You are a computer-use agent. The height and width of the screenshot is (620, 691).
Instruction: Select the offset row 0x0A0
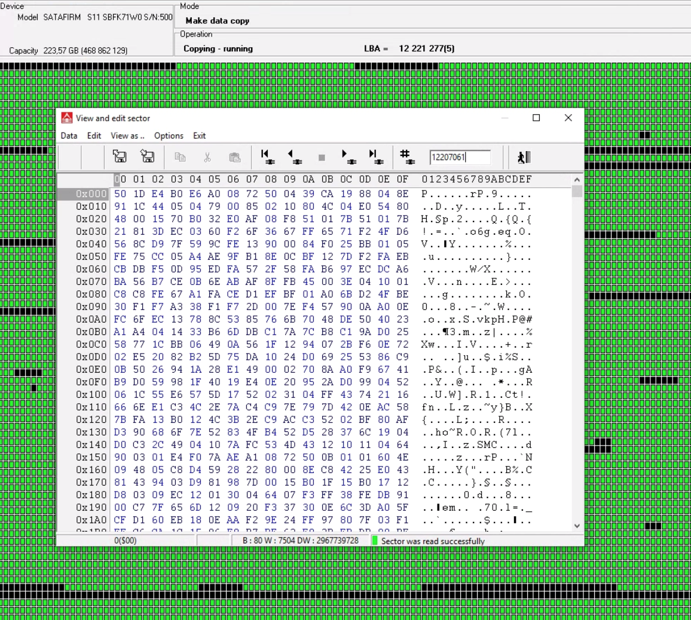pos(91,319)
